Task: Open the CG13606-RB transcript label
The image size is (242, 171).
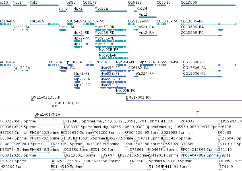Action: click(x=192, y=21)
